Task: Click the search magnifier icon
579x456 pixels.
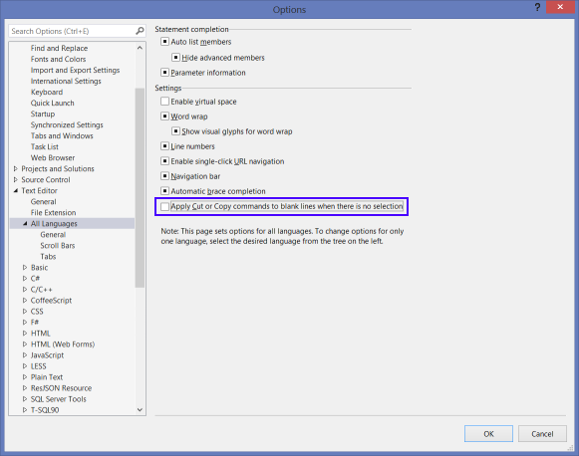Action: click(140, 31)
